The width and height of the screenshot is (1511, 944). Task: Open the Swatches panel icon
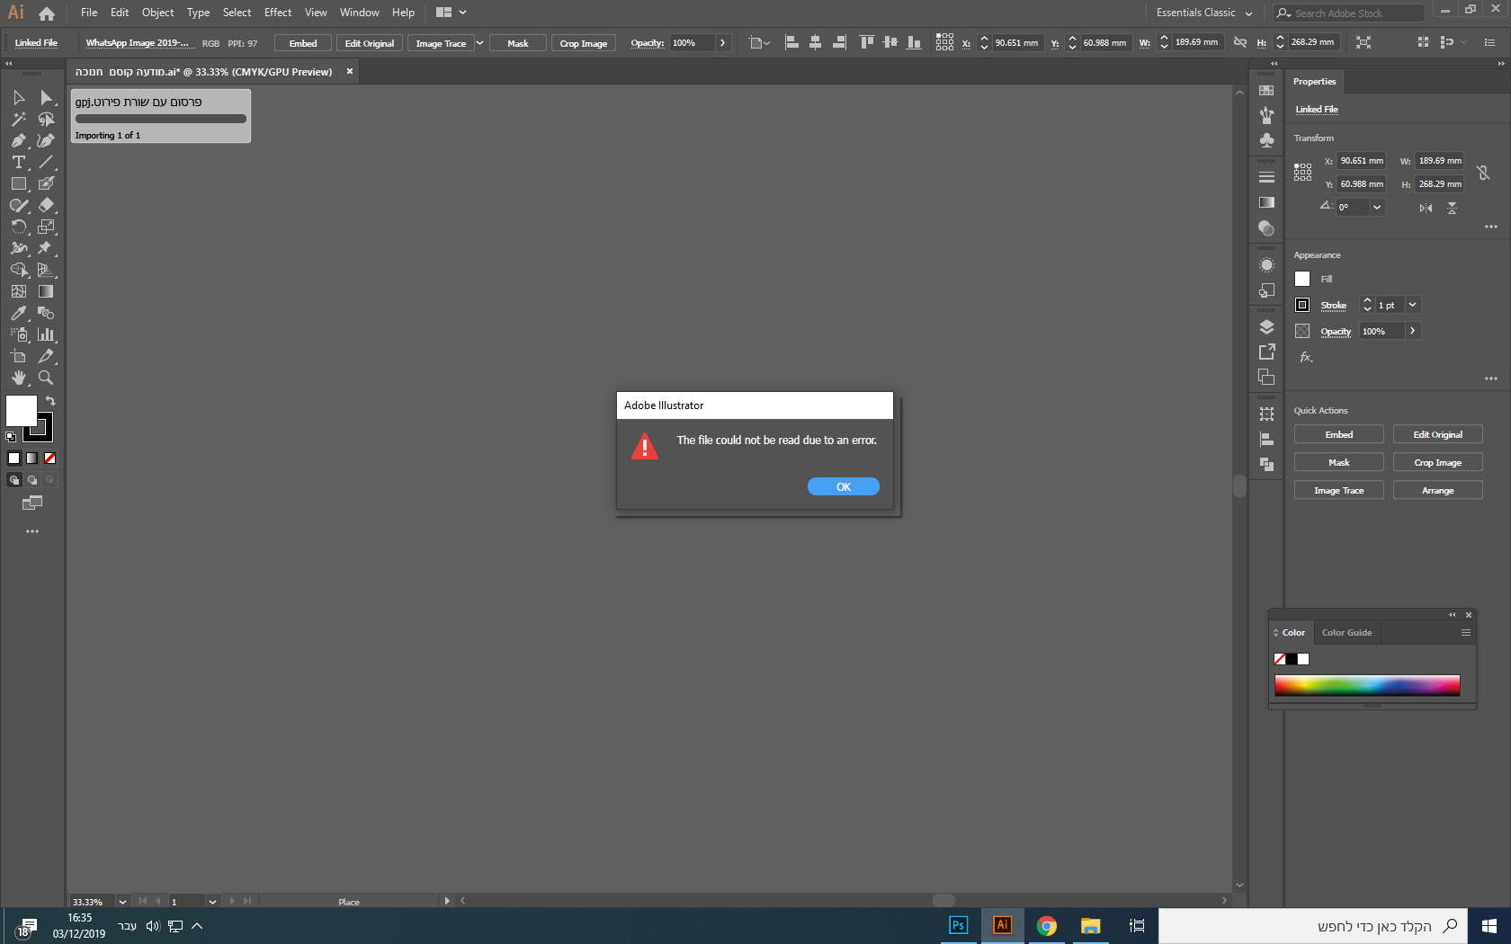coord(1266,91)
